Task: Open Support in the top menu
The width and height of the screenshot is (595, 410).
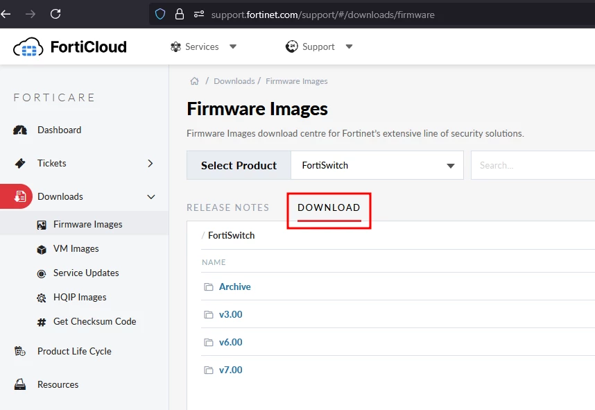Action: 318,46
